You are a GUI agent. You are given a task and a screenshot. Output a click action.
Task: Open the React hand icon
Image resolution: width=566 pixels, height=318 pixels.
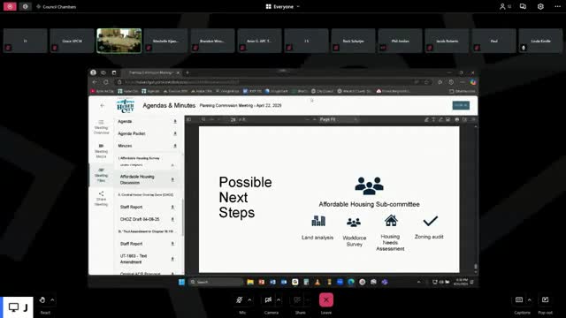tap(42, 300)
